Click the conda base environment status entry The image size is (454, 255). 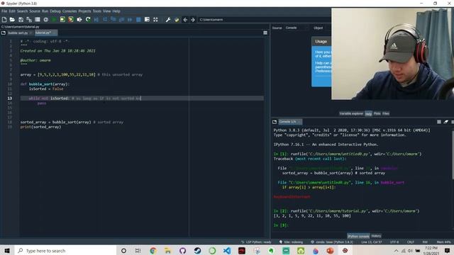[x=332, y=242]
